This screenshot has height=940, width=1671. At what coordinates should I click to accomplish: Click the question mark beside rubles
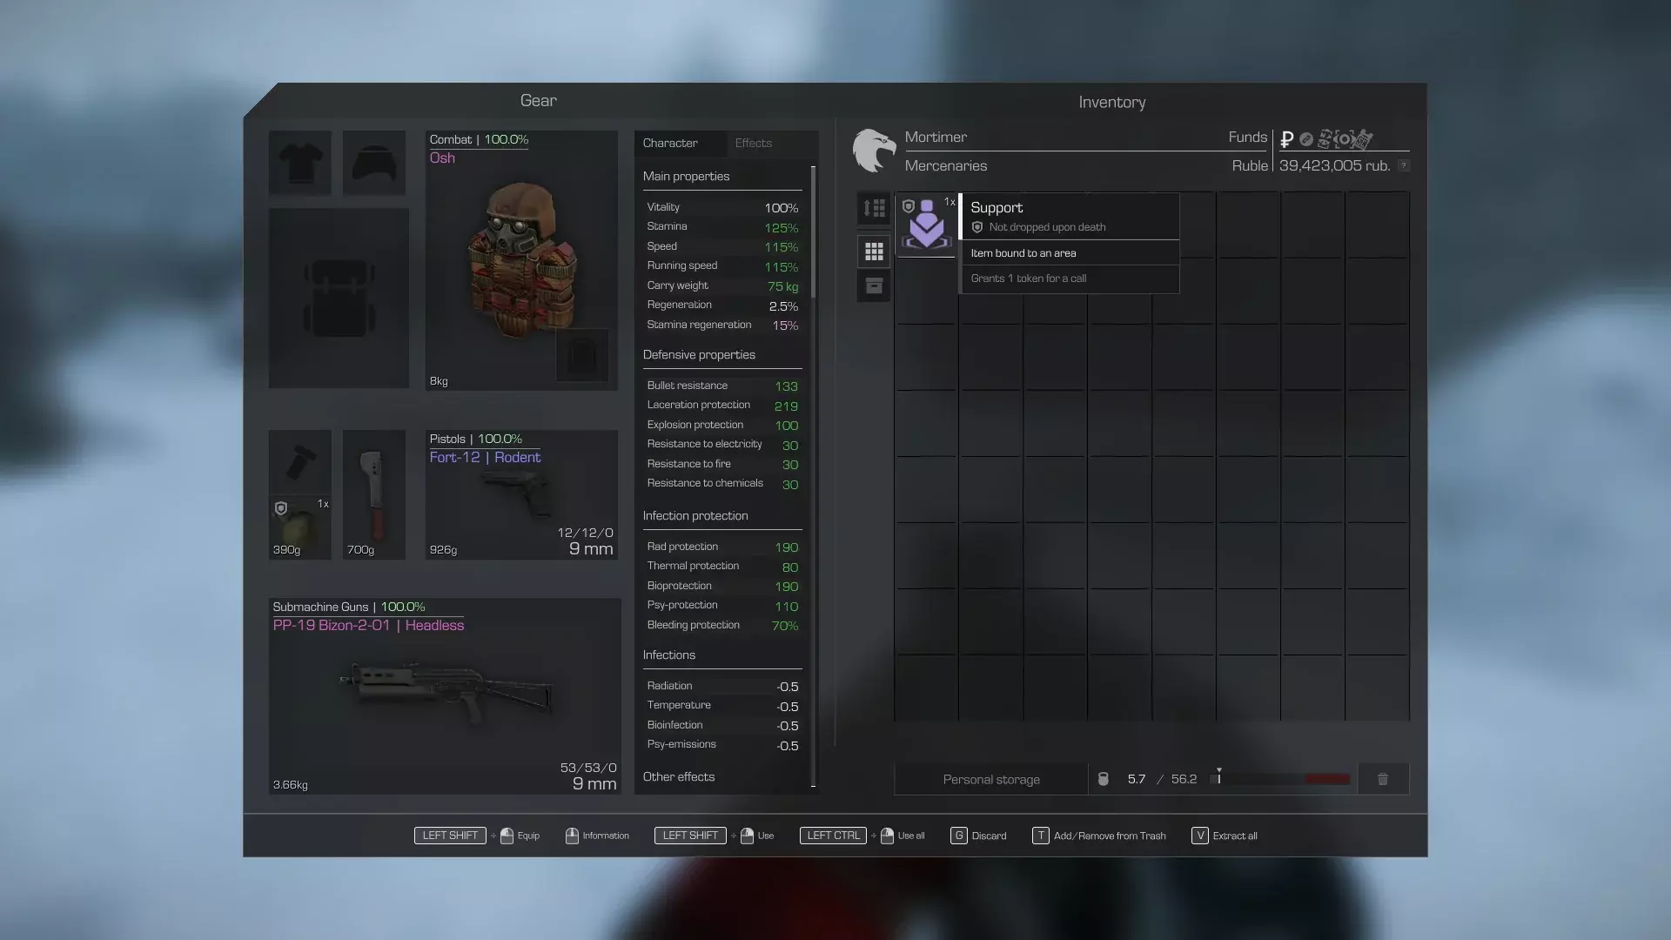pyautogui.click(x=1403, y=165)
